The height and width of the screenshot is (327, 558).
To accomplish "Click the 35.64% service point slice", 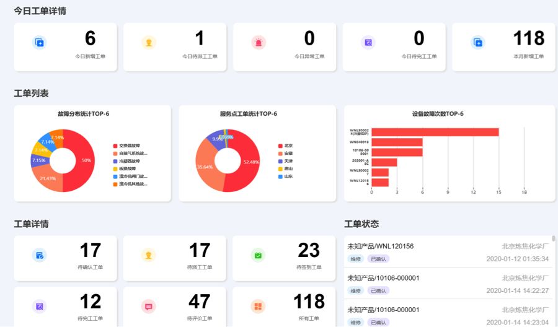I will tap(206, 167).
